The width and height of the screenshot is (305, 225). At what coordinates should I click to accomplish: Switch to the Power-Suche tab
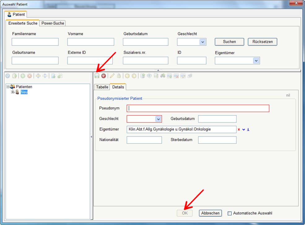tap(53, 23)
